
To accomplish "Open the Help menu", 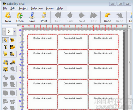I will pyautogui.click(x=60, y=9).
